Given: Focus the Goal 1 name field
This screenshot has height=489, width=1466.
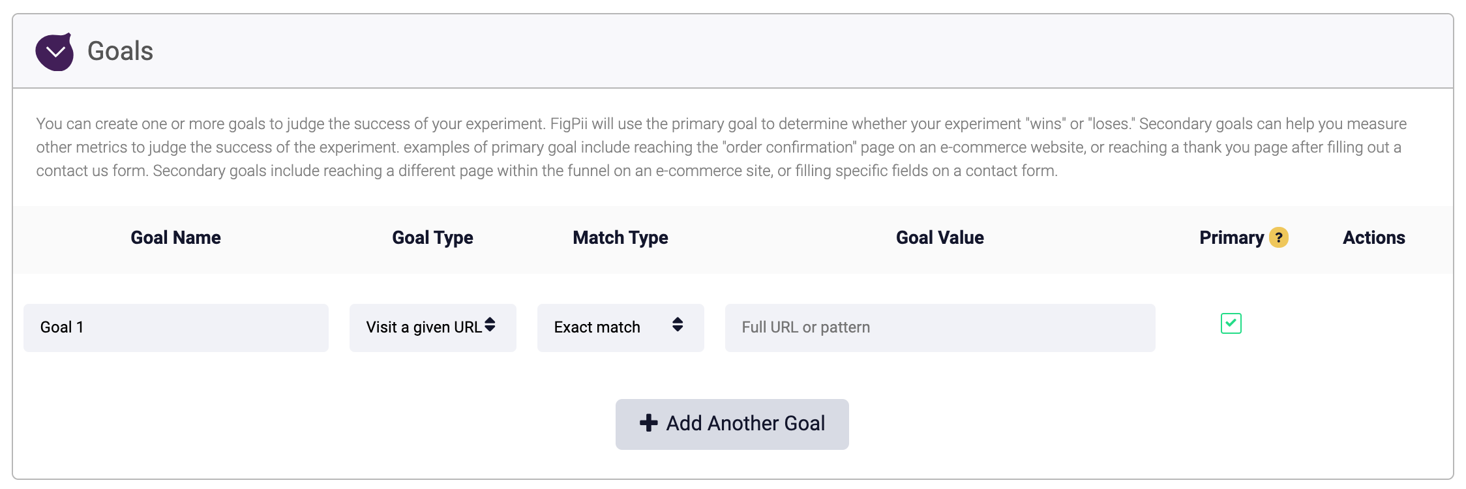Looking at the screenshot, I should coord(176,327).
